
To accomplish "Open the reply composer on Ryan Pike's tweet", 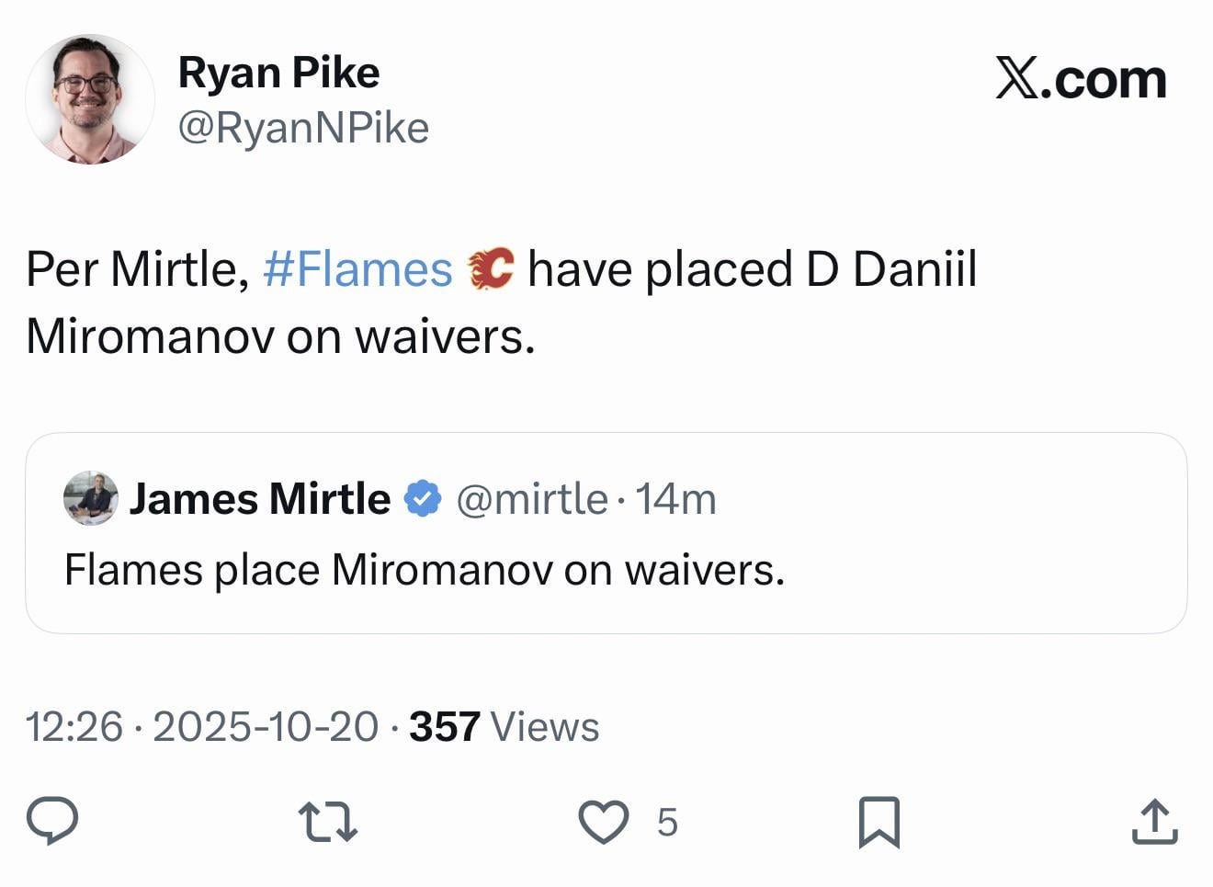I will point(55,821).
